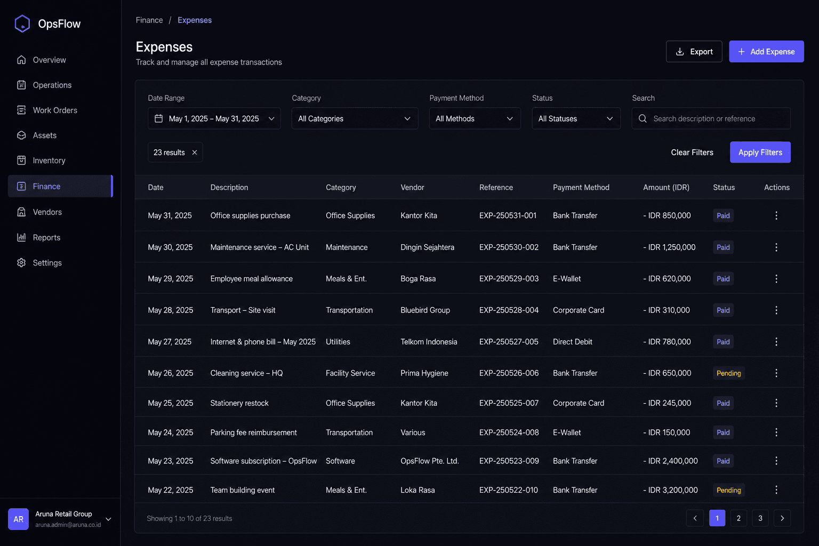Open Operations in the sidebar
819x546 pixels.
pyautogui.click(x=60, y=85)
